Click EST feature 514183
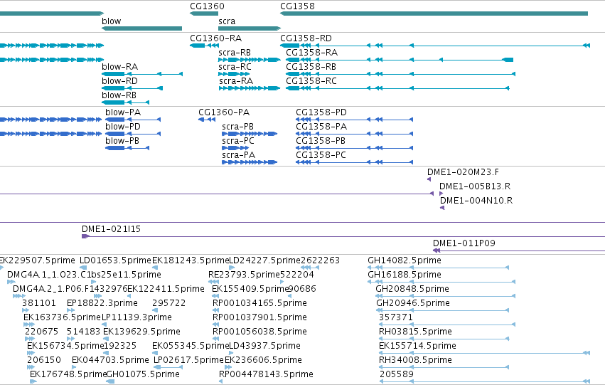The width and height of the screenshot is (605, 385). point(70,339)
